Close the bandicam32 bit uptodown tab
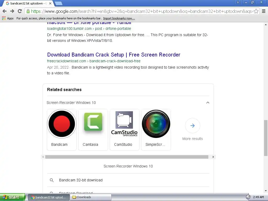The width and height of the screenshot is (268, 201). pos(50,3)
